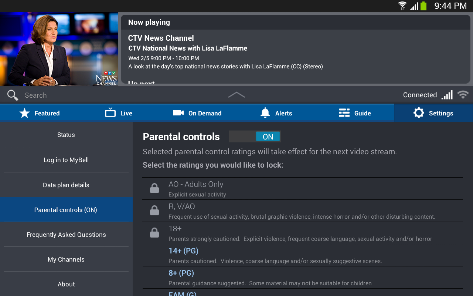Tap the lock icon on R, V/AO row
Screen dimensions: 473x296
(154, 211)
